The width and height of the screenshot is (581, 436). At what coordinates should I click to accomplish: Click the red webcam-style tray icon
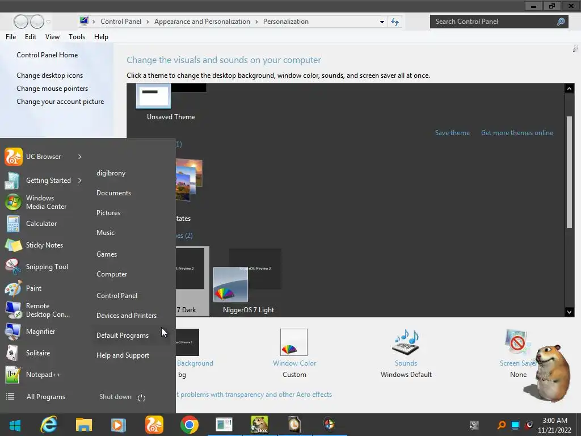click(x=529, y=425)
